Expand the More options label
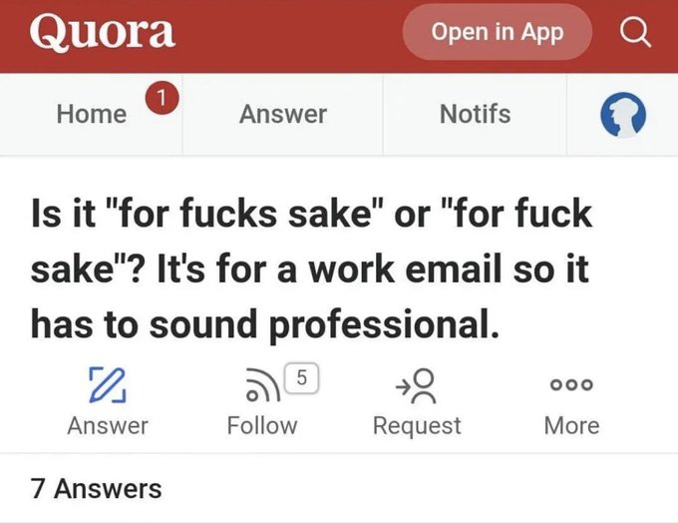678x523 pixels. coord(571,425)
